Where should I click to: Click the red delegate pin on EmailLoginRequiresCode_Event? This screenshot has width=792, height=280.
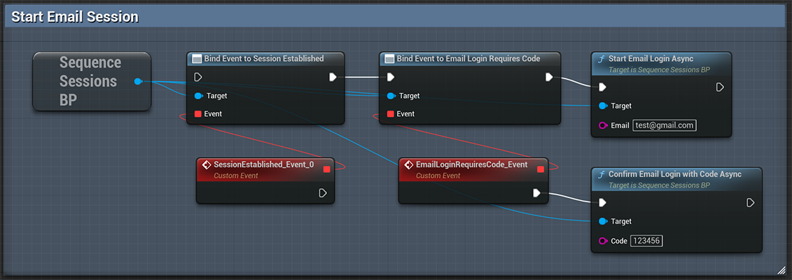(x=541, y=169)
